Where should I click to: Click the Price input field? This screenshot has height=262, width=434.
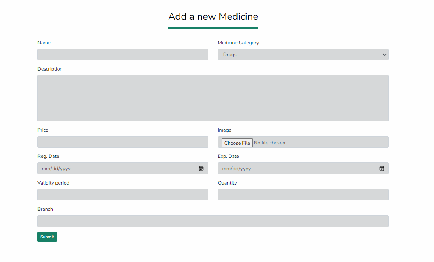pyautogui.click(x=122, y=141)
